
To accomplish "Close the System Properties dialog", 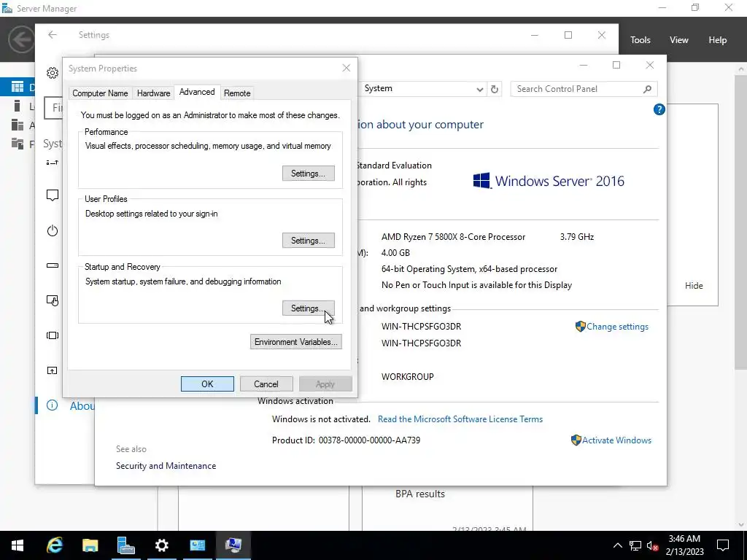I will tap(347, 68).
